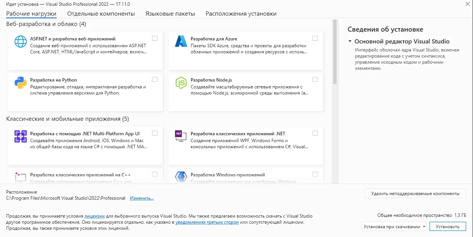
Task: Enable the Разработка для Azure checkbox
Action: click(x=315, y=38)
